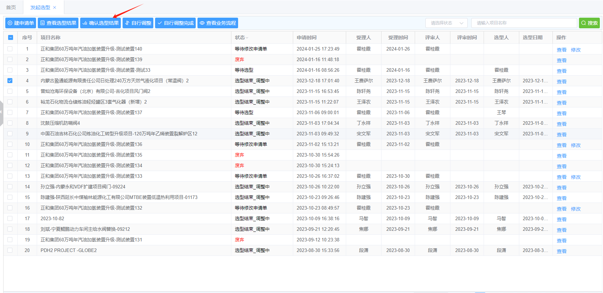Open the 请选择状态 status dropdown

tap(446, 23)
